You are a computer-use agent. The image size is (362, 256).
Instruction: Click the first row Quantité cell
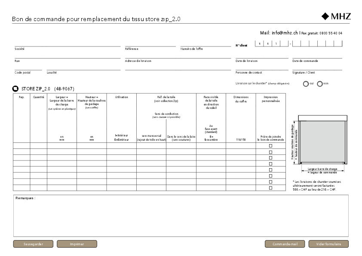[x=38, y=146]
